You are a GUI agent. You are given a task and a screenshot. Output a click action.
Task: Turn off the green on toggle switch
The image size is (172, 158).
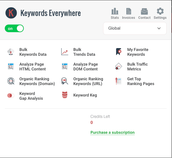[14, 28]
